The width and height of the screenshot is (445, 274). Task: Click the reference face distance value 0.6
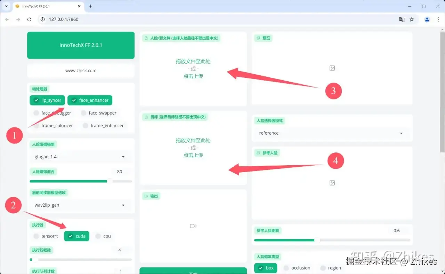[397, 231]
